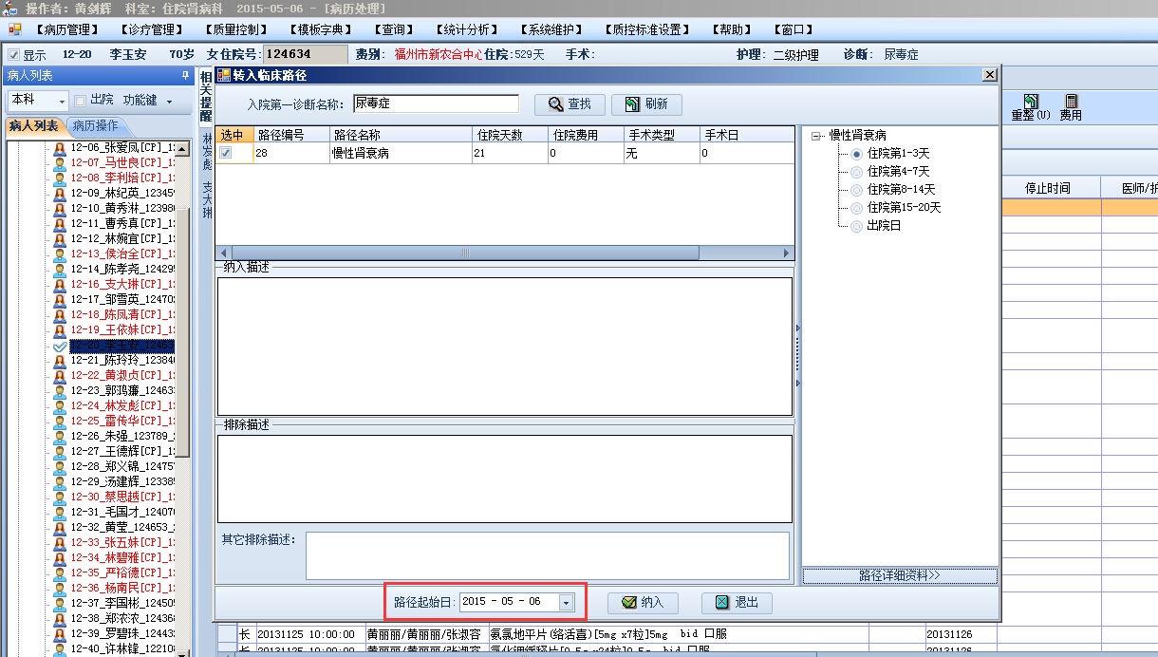Click patient icon for 12-19 王依妹
Screen dimensions: 1158x657
tap(60, 329)
